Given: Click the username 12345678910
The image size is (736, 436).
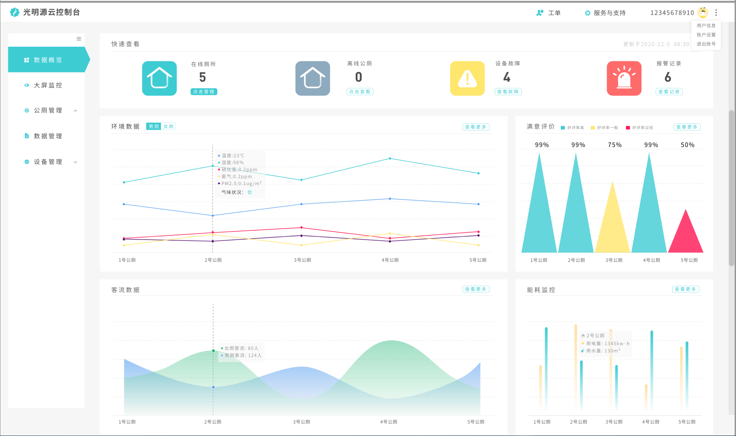Looking at the screenshot, I should coord(672,13).
